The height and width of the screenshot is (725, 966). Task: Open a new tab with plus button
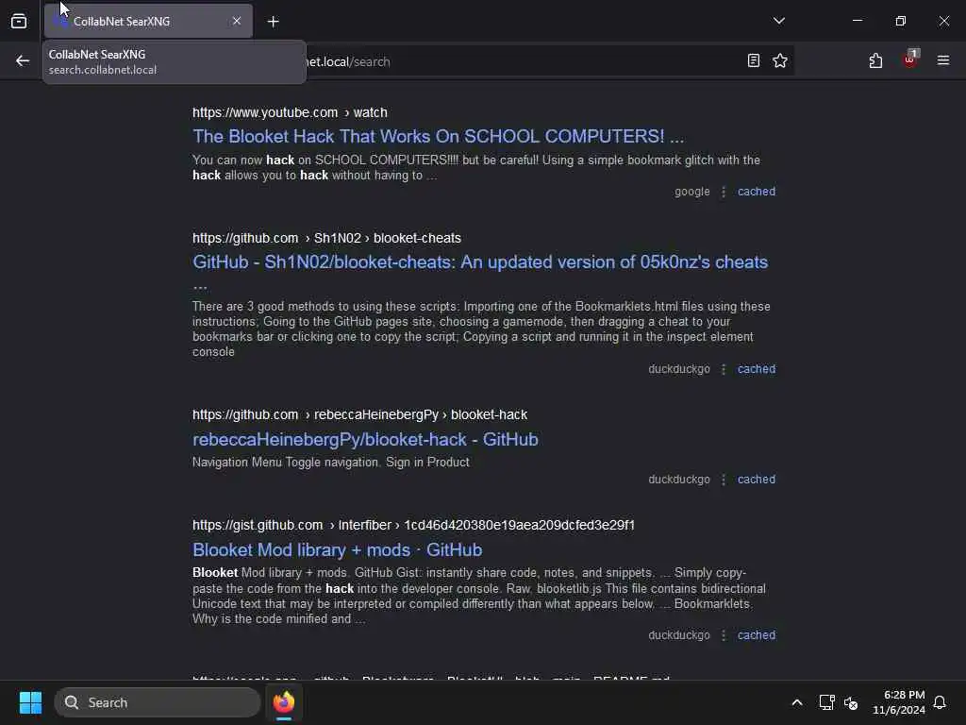tap(274, 22)
